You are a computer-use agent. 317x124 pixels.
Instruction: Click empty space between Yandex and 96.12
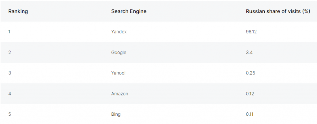tap(186, 32)
